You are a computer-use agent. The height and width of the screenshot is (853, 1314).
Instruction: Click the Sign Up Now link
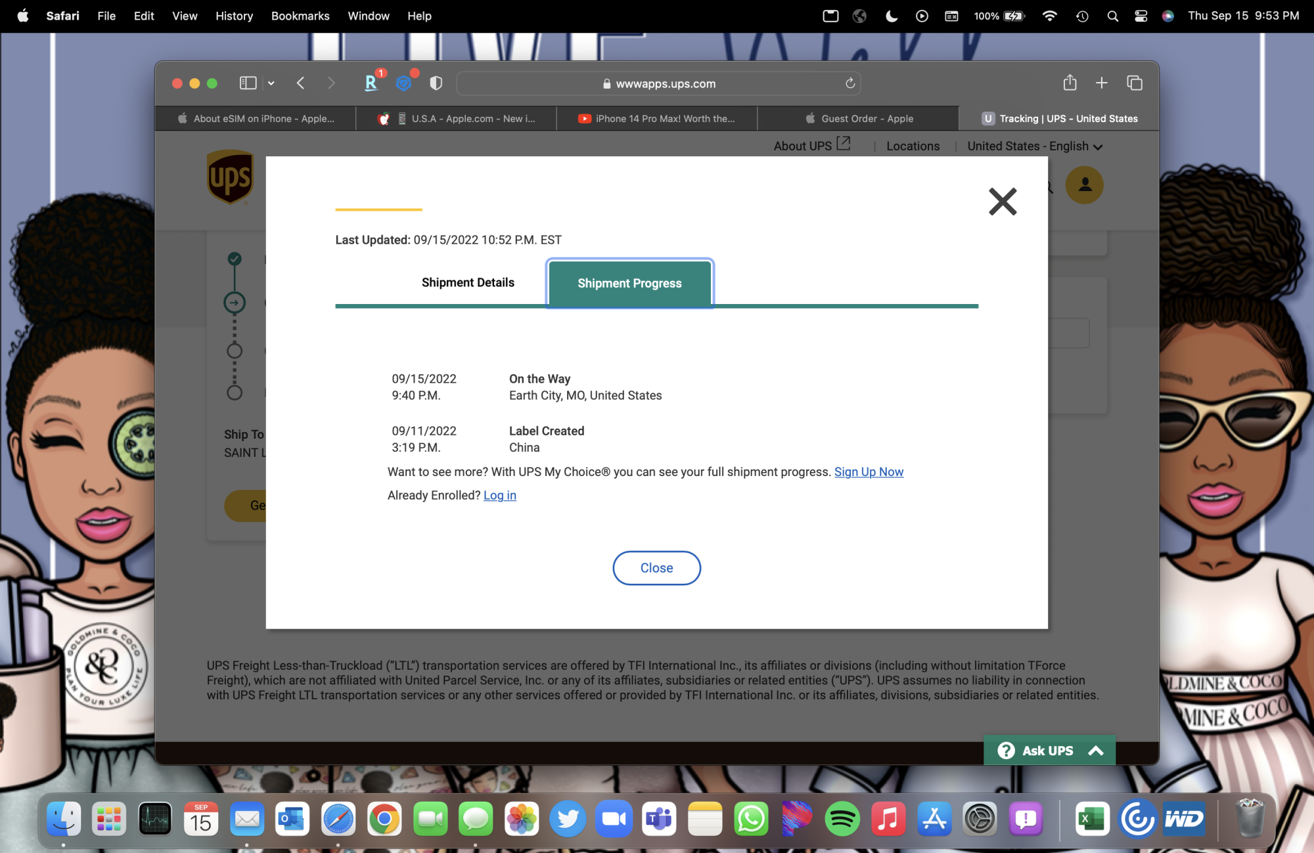point(869,472)
